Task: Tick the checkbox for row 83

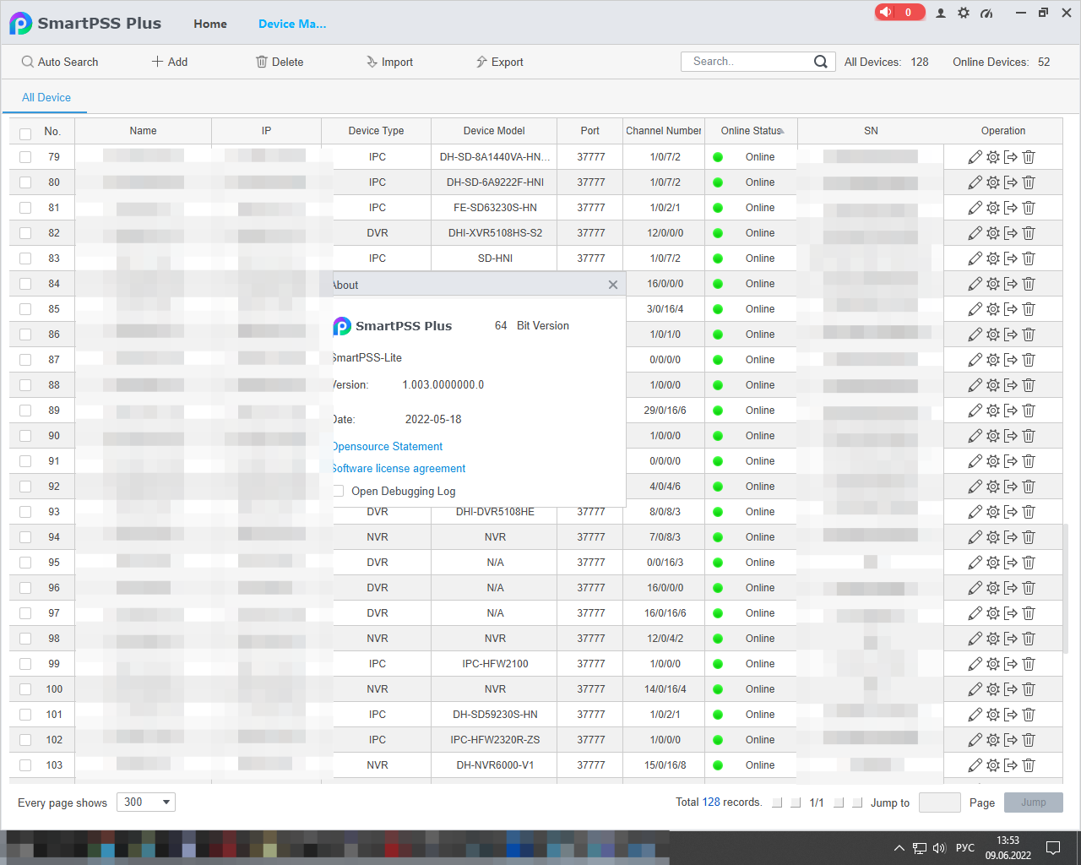Action: [25, 258]
